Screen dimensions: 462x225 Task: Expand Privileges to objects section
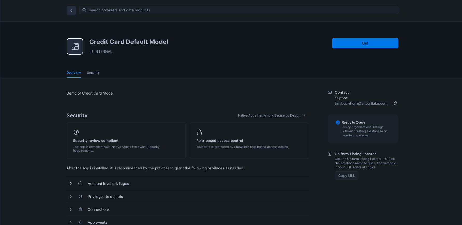[71, 196]
